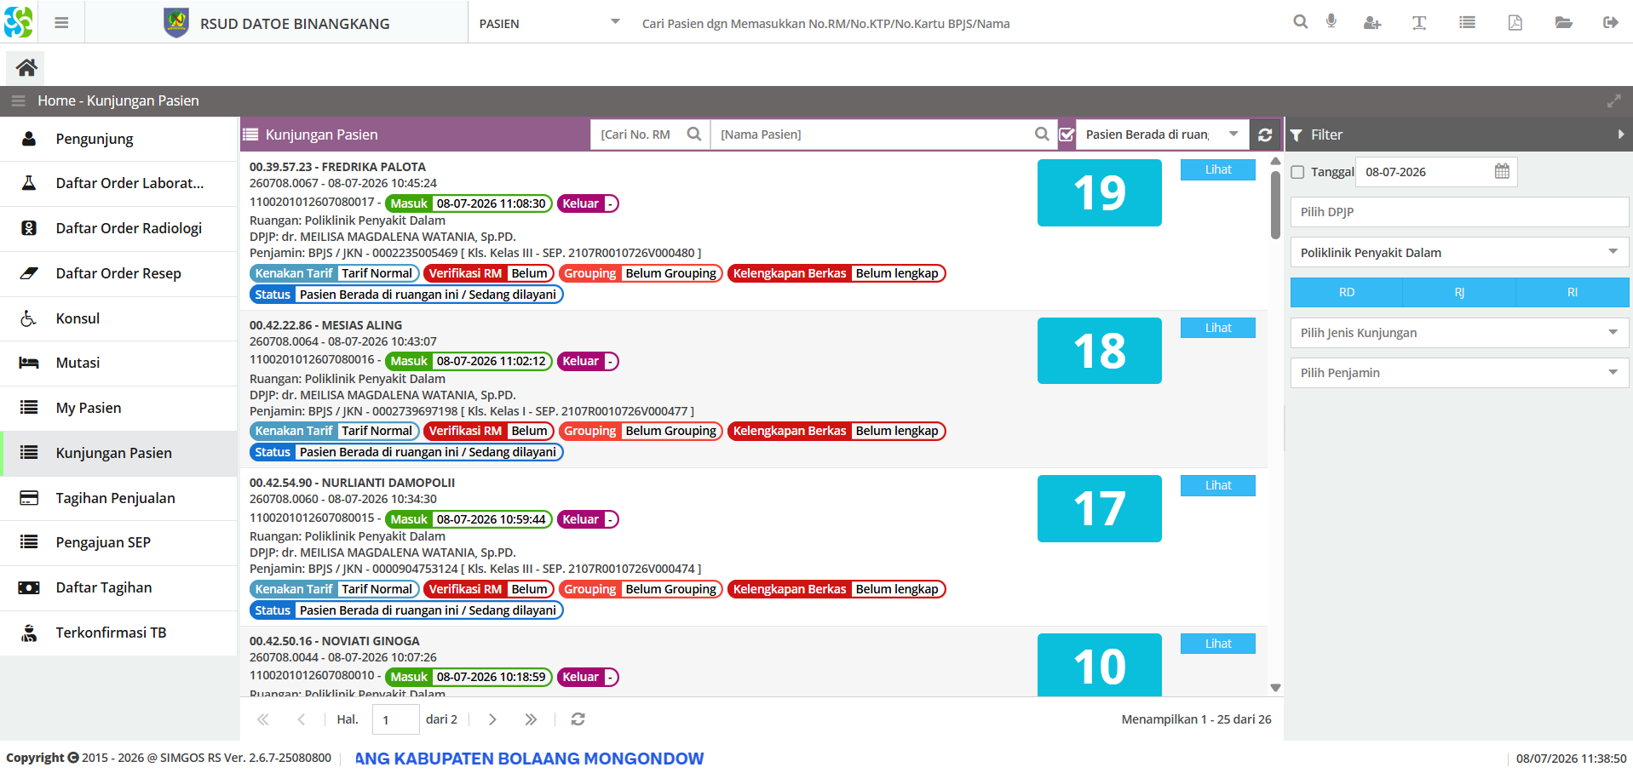This screenshot has width=1633, height=773.
Task: Expand the Poliklinik Penyakit Dalam dropdown
Action: pos(1459,252)
